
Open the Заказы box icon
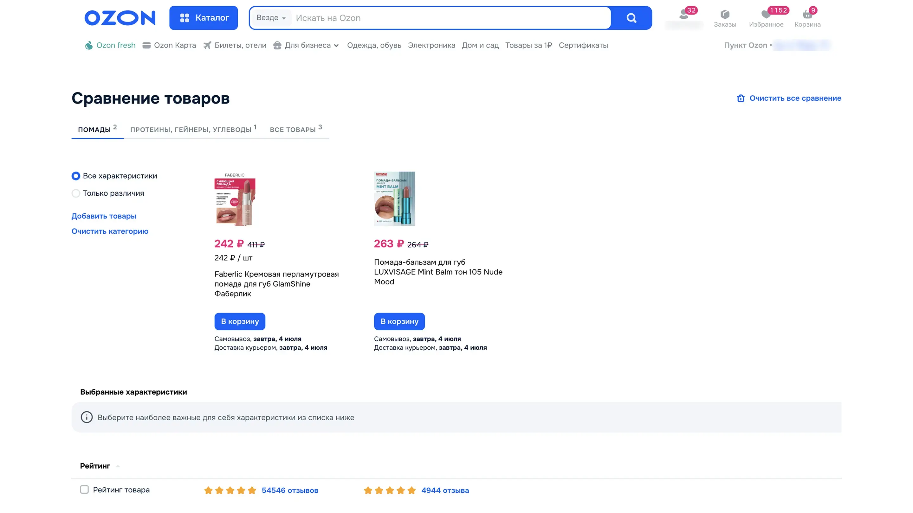[x=725, y=15]
